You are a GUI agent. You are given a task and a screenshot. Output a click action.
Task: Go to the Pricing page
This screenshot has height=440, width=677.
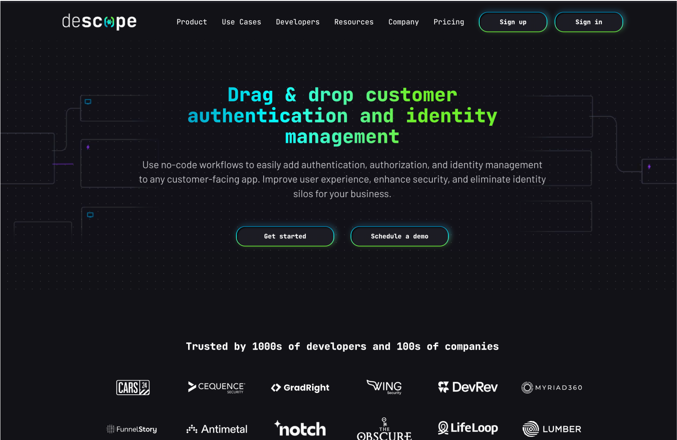click(x=449, y=22)
